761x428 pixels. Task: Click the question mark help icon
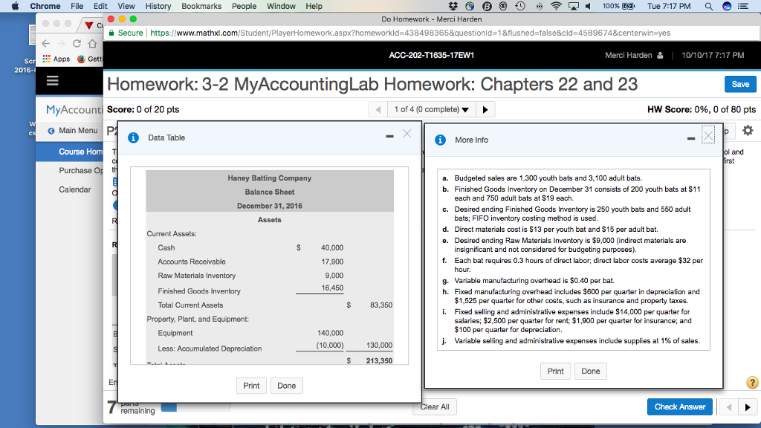[752, 382]
